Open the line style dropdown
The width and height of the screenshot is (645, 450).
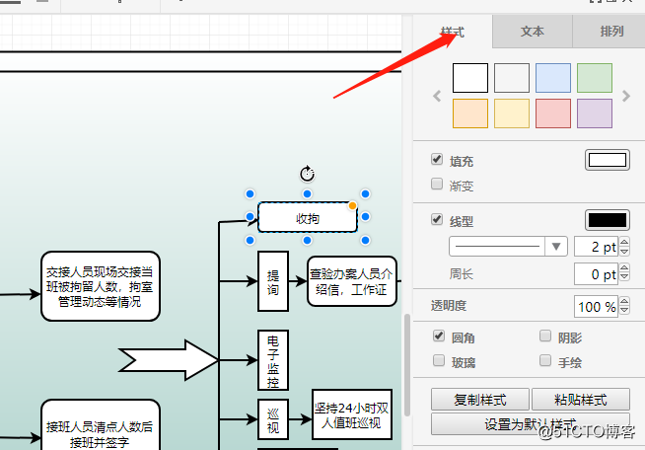[x=509, y=247]
